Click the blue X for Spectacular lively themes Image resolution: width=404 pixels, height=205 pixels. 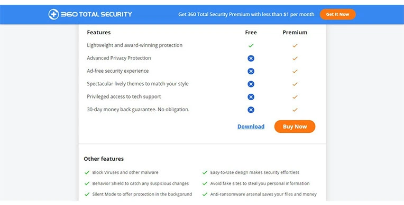point(251,84)
